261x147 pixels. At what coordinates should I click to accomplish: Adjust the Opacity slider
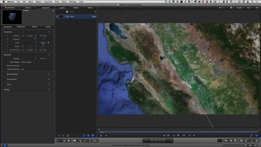point(29,59)
